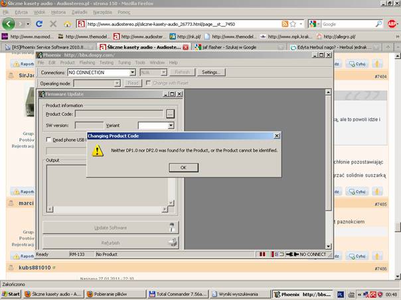Click the RSS feed icon in address bar
The width and height of the screenshot is (401, 300).
285,24
